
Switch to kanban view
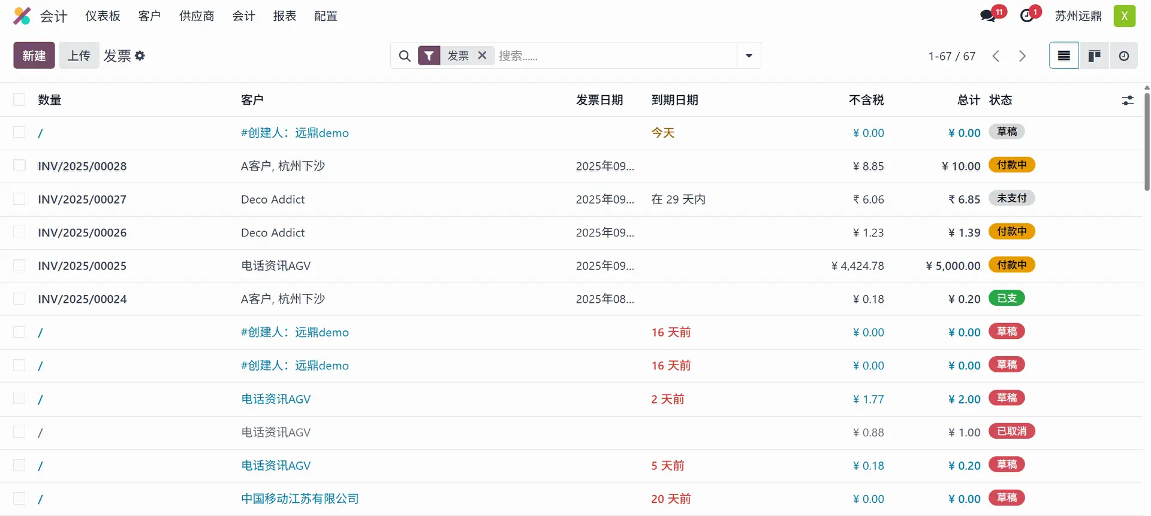tap(1094, 56)
